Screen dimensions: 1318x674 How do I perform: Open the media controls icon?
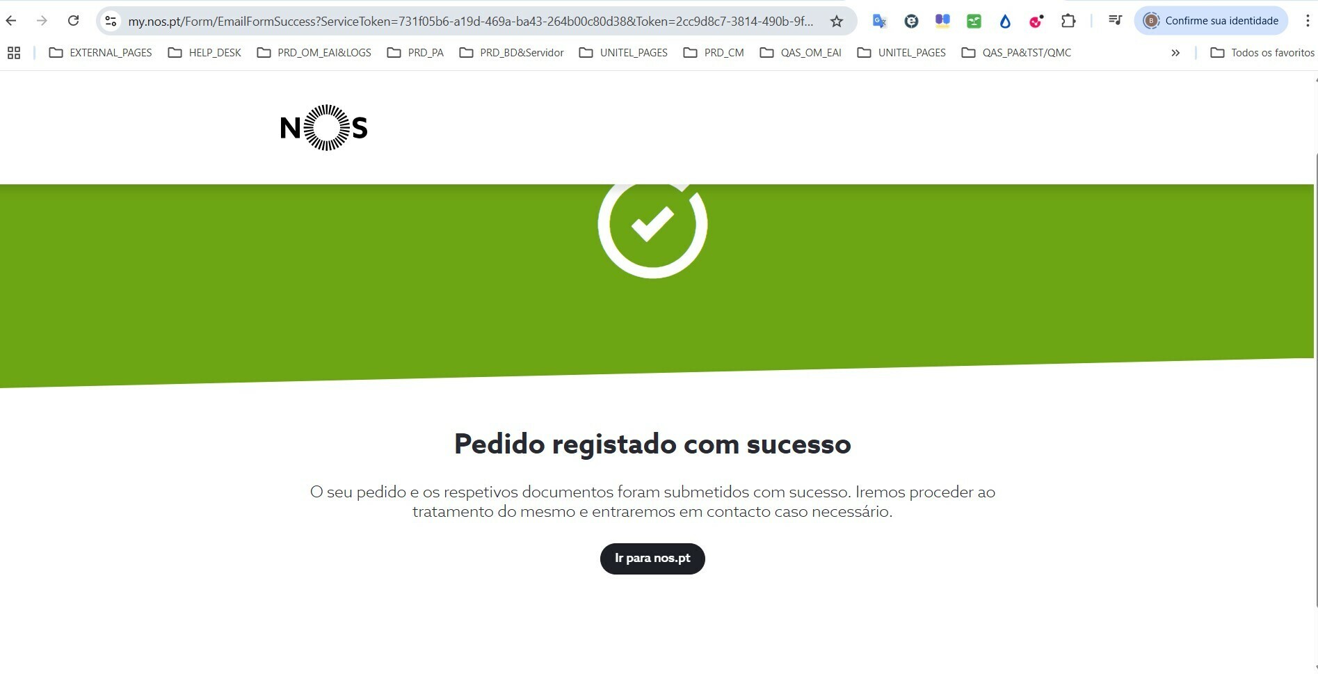click(1115, 21)
